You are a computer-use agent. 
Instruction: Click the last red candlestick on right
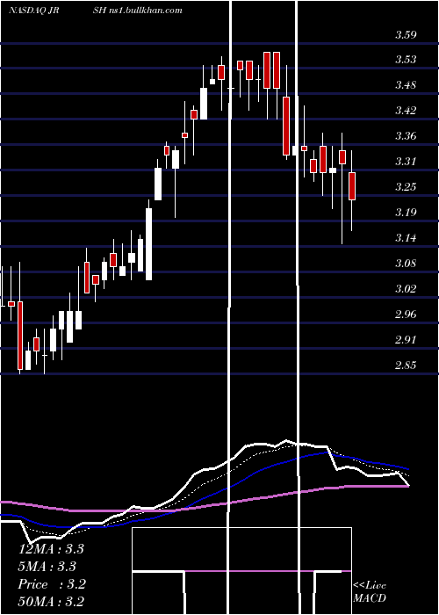[352, 186]
